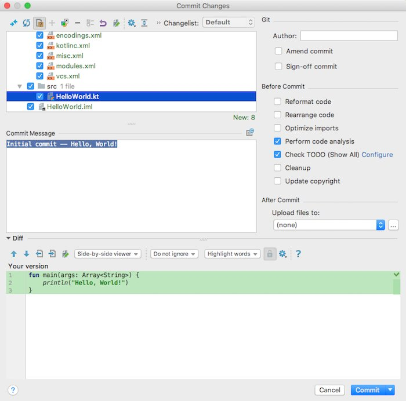Select the HelloWorld.kt file row
This screenshot has width=406, height=401.
click(131, 97)
